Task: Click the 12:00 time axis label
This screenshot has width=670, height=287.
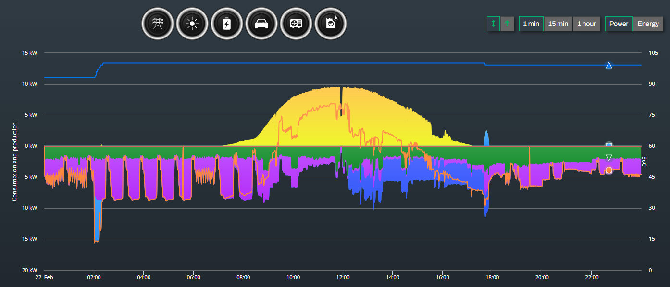Action: click(x=343, y=277)
